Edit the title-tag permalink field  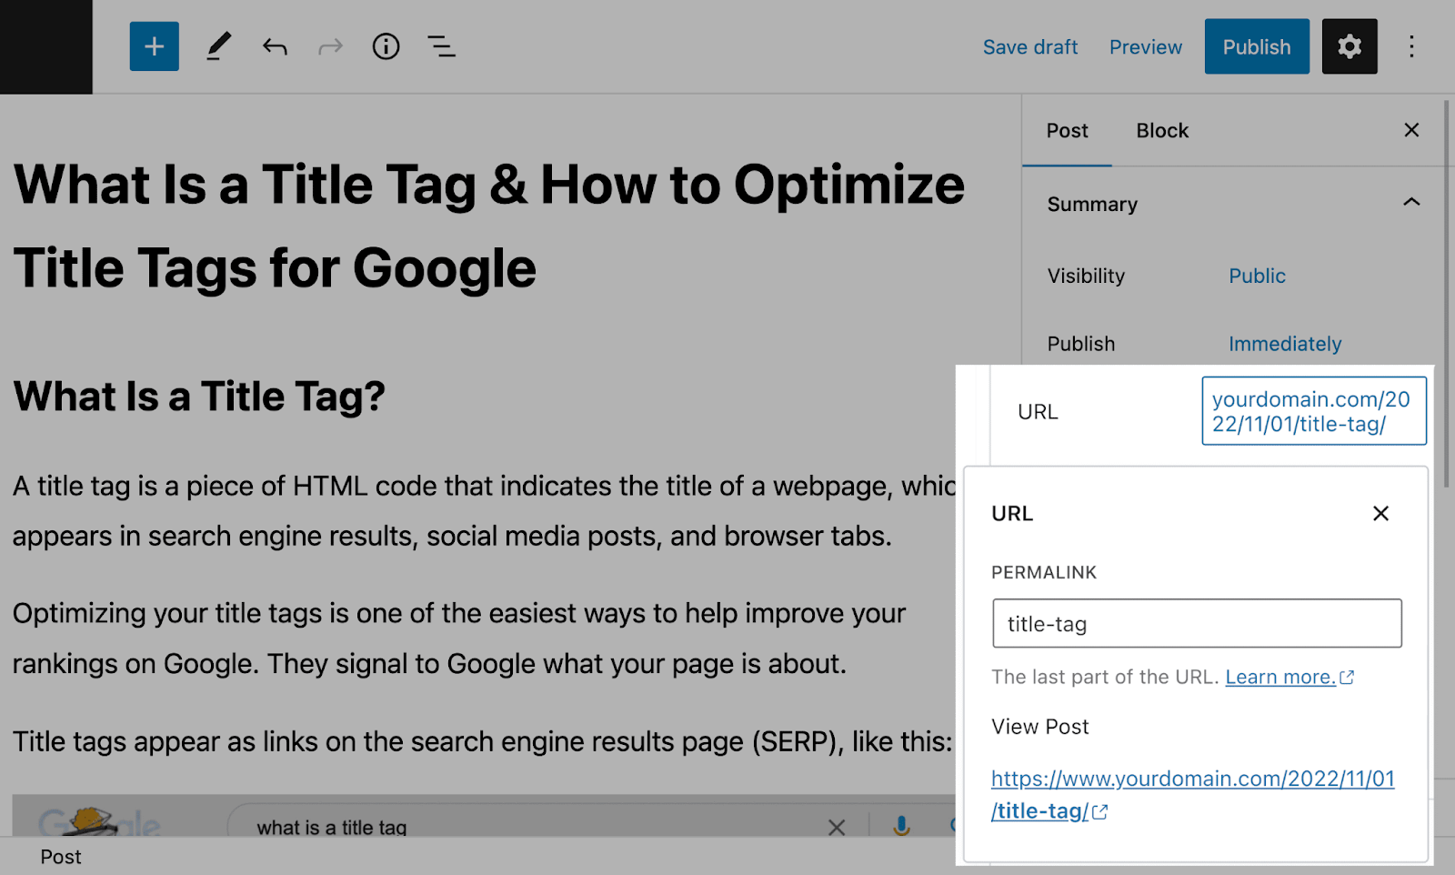tap(1196, 624)
